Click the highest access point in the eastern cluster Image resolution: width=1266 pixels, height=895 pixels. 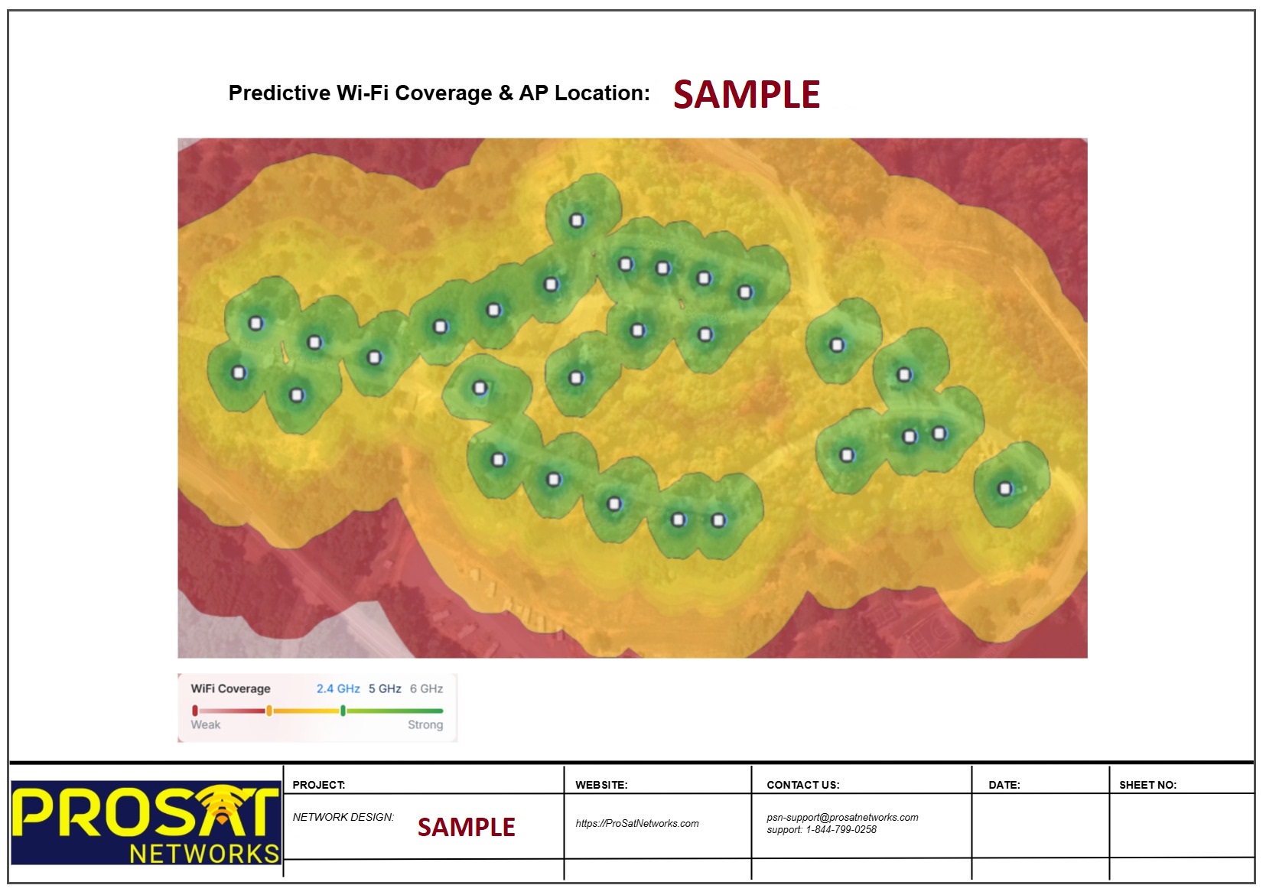(x=838, y=345)
